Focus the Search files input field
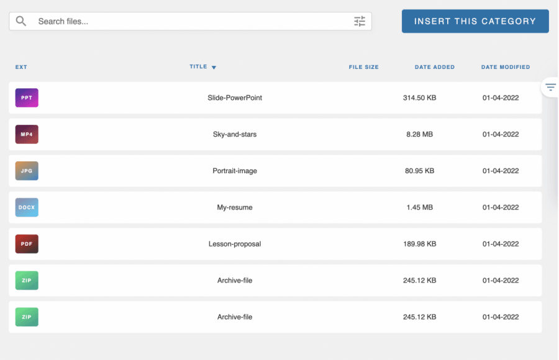The height and width of the screenshot is (360, 559). (x=186, y=21)
